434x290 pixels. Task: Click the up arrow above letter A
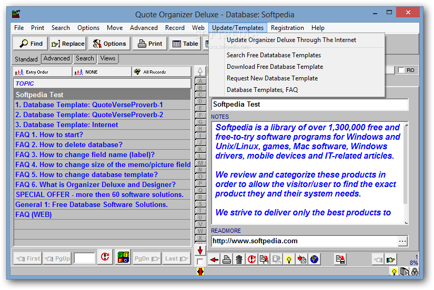200,71
